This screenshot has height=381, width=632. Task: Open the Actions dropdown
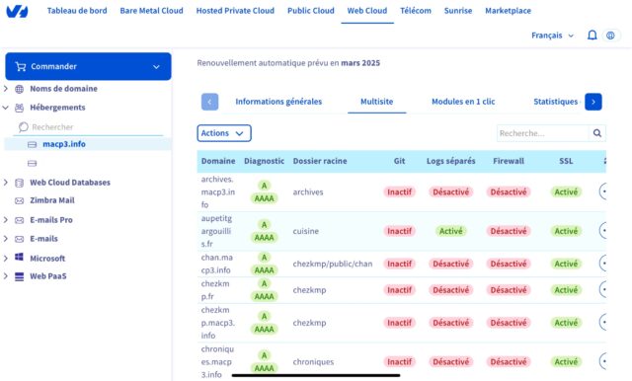pos(224,133)
